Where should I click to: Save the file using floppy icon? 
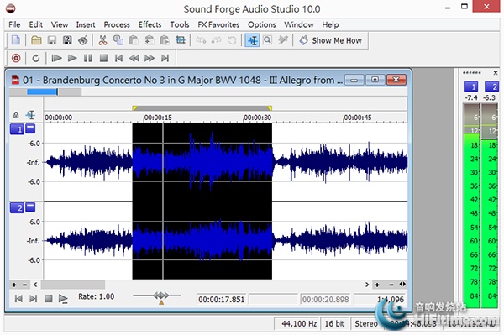click(52, 40)
